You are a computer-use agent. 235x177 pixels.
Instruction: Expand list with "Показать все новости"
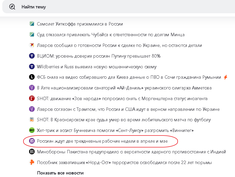[60, 173]
